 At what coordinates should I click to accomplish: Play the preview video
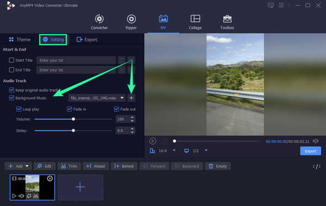pos(153,141)
